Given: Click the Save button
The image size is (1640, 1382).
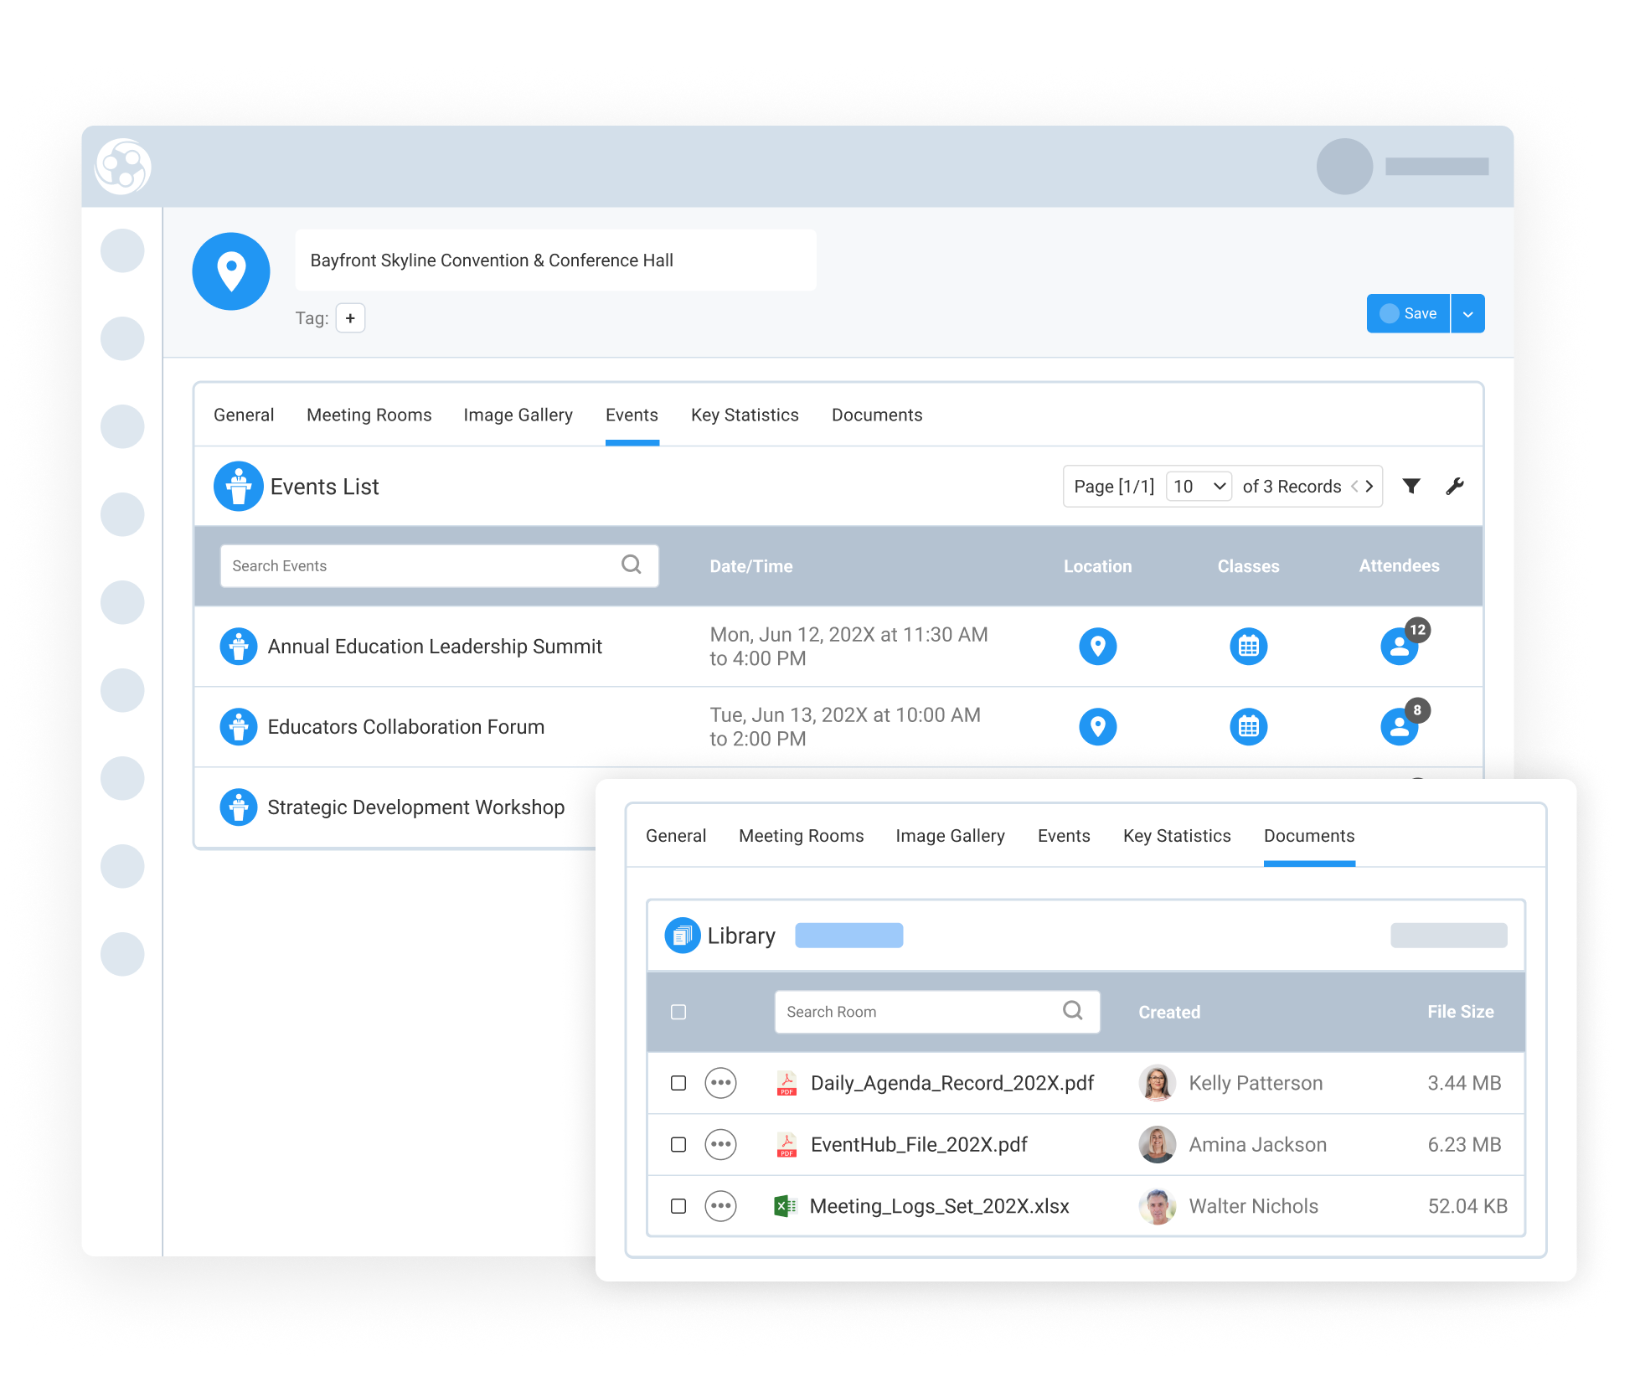Looking at the screenshot, I should pos(1408,312).
